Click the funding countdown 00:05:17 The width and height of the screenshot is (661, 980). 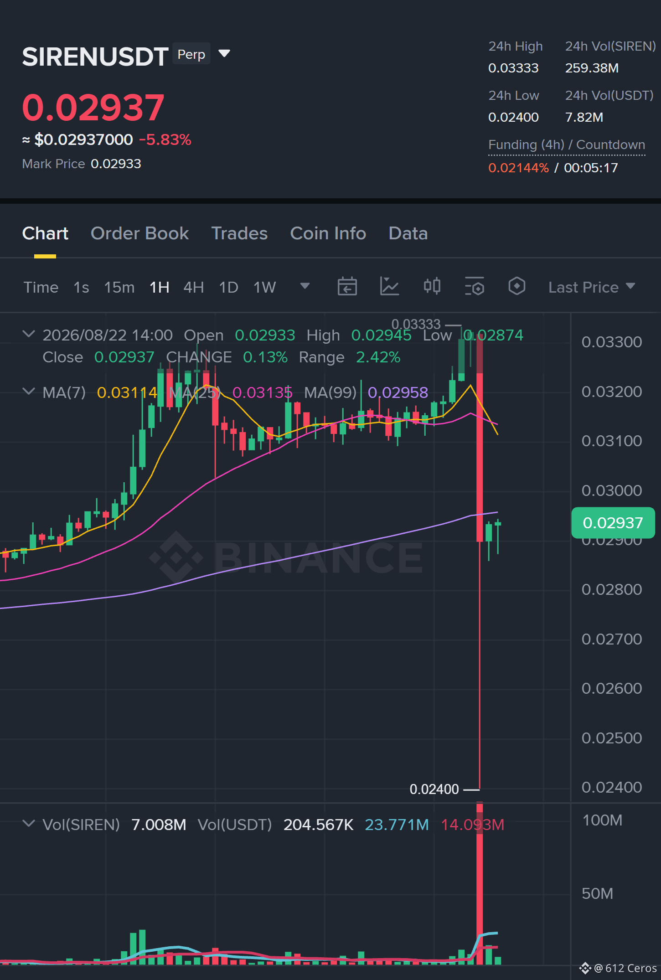(x=591, y=168)
